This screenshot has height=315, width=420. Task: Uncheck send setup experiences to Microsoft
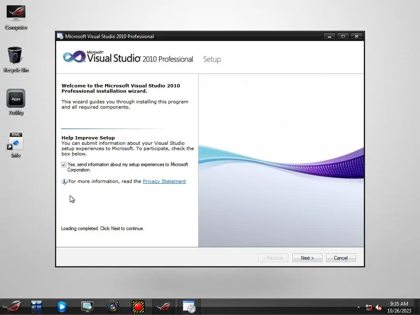click(x=64, y=165)
